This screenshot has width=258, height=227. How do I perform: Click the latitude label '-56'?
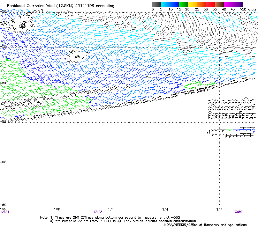point(3,122)
